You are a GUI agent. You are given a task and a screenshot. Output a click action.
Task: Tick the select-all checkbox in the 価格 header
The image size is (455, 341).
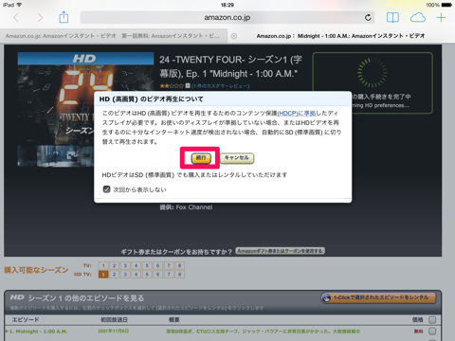[x=432, y=320]
